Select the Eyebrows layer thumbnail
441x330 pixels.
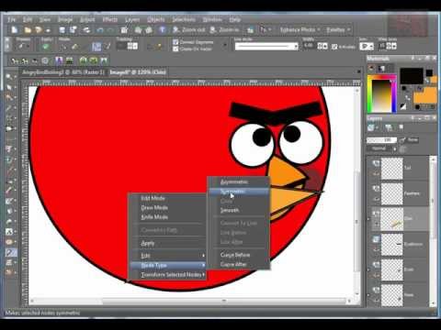(391, 245)
